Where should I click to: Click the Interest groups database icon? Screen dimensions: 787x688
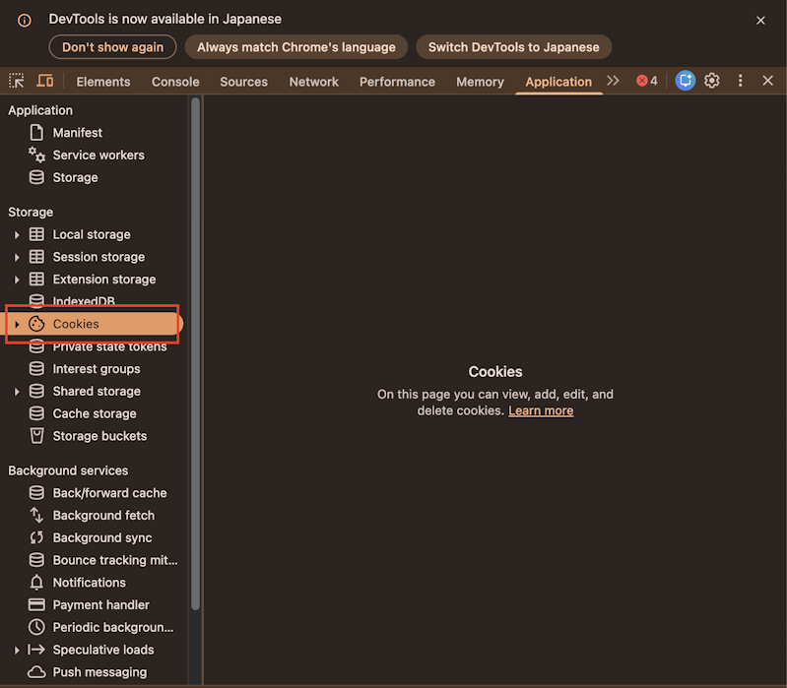coord(36,368)
